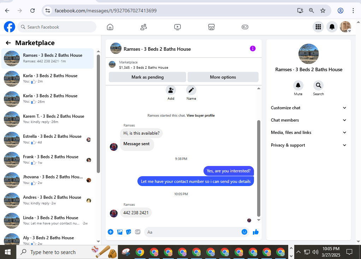
Task: Open Chrome three-dot menu
Action: pos(353,11)
